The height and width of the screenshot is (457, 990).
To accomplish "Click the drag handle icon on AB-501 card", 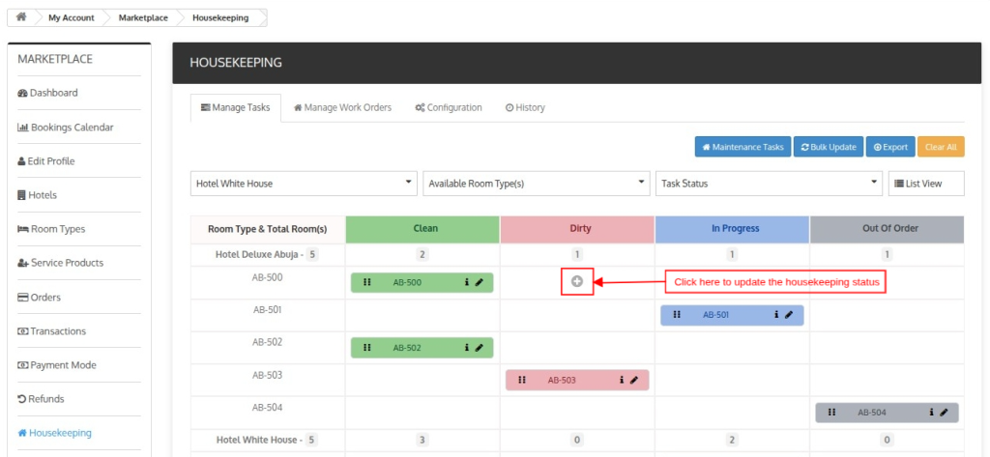I will [677, 314].
